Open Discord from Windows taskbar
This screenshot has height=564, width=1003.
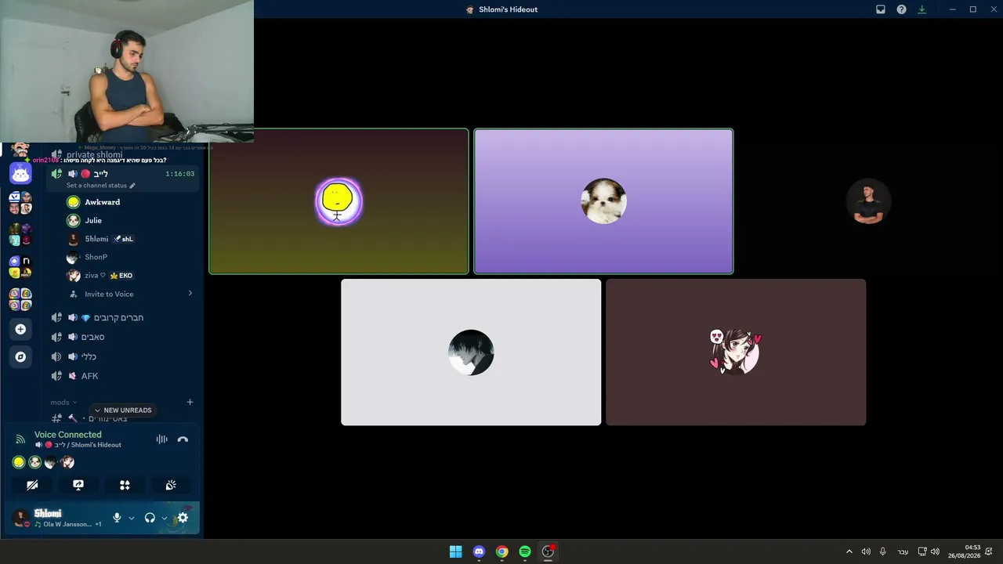pos(479,551)
